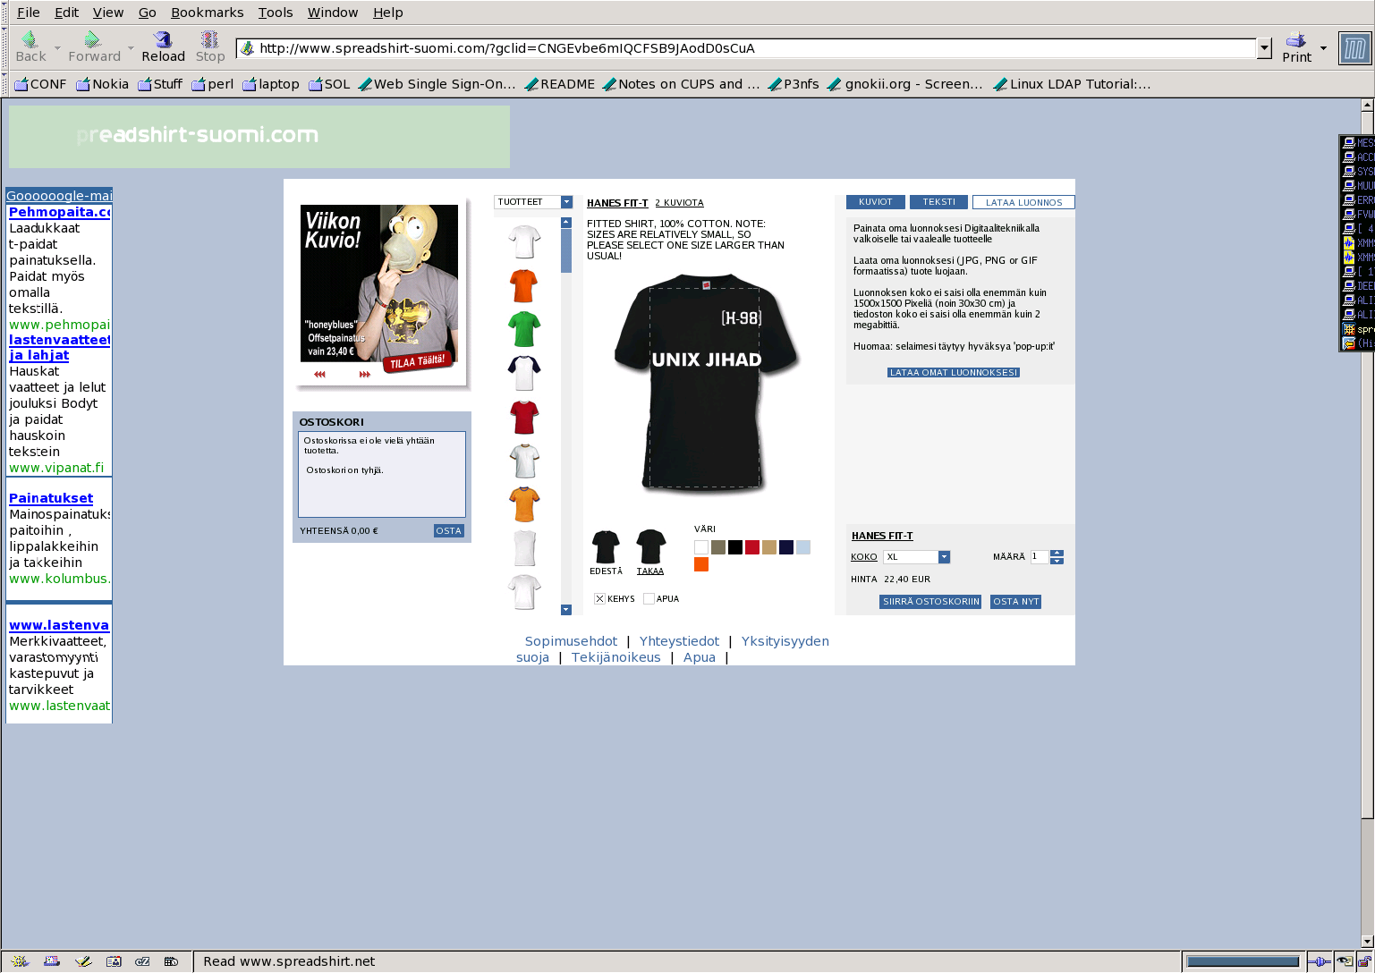Image resolution: width=1375 pixels, height=973 pixels.
Task: Open the Yhteystiedot footer link
Action: tap(679, 641)
